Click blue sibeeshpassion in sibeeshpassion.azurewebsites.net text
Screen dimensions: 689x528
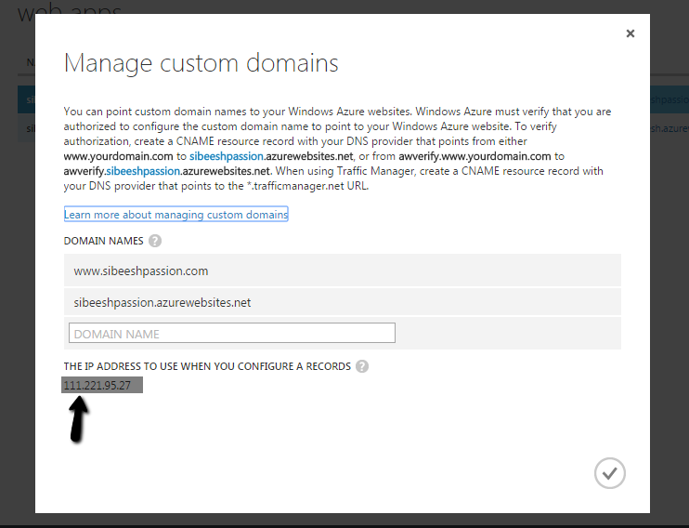(227, 157)
